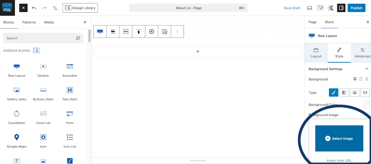Close the block inserter toggle button

[23, 8]
